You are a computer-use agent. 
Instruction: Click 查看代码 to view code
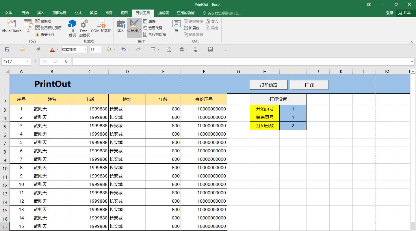point(153,28)
